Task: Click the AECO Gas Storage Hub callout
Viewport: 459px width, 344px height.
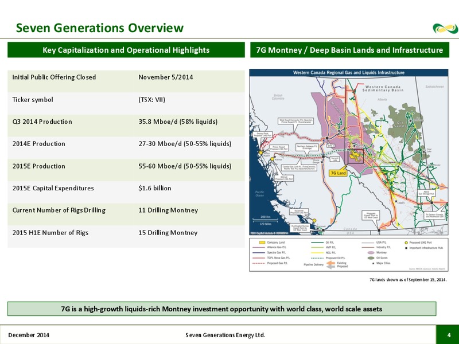Action: point(426,193)
